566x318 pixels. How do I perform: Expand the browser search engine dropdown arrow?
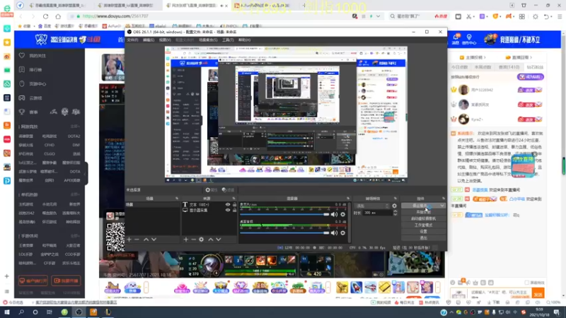coord(378,16)
